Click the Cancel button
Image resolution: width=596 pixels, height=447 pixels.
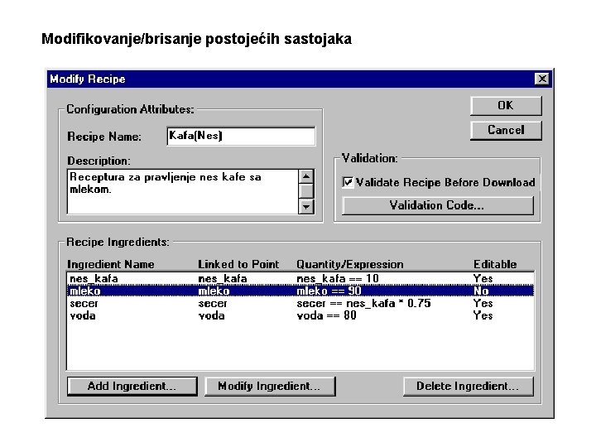pos(506,131)
